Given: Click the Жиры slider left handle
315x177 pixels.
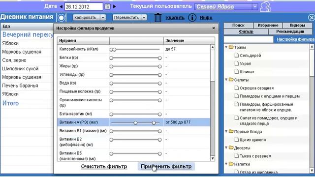Looking at the screenshot, I should tap(111, 66).
